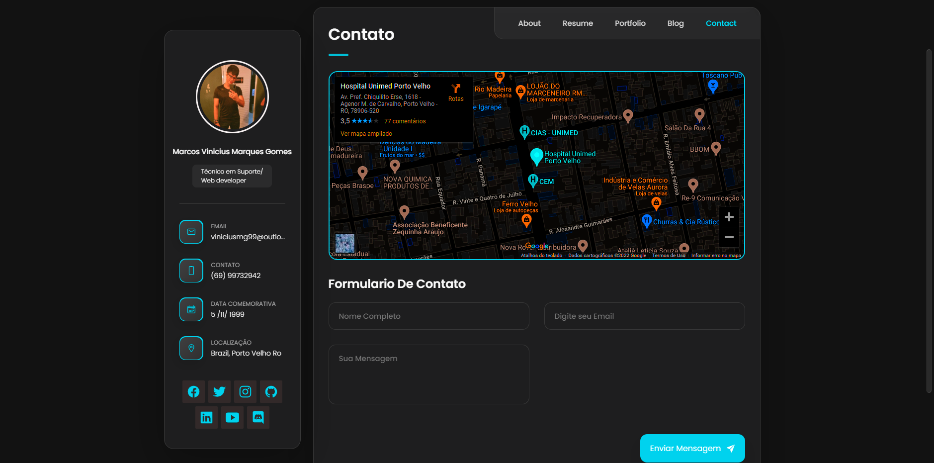934x463 pixels.
Task: Click Atalhos do teclado on map
Action: 541,256
